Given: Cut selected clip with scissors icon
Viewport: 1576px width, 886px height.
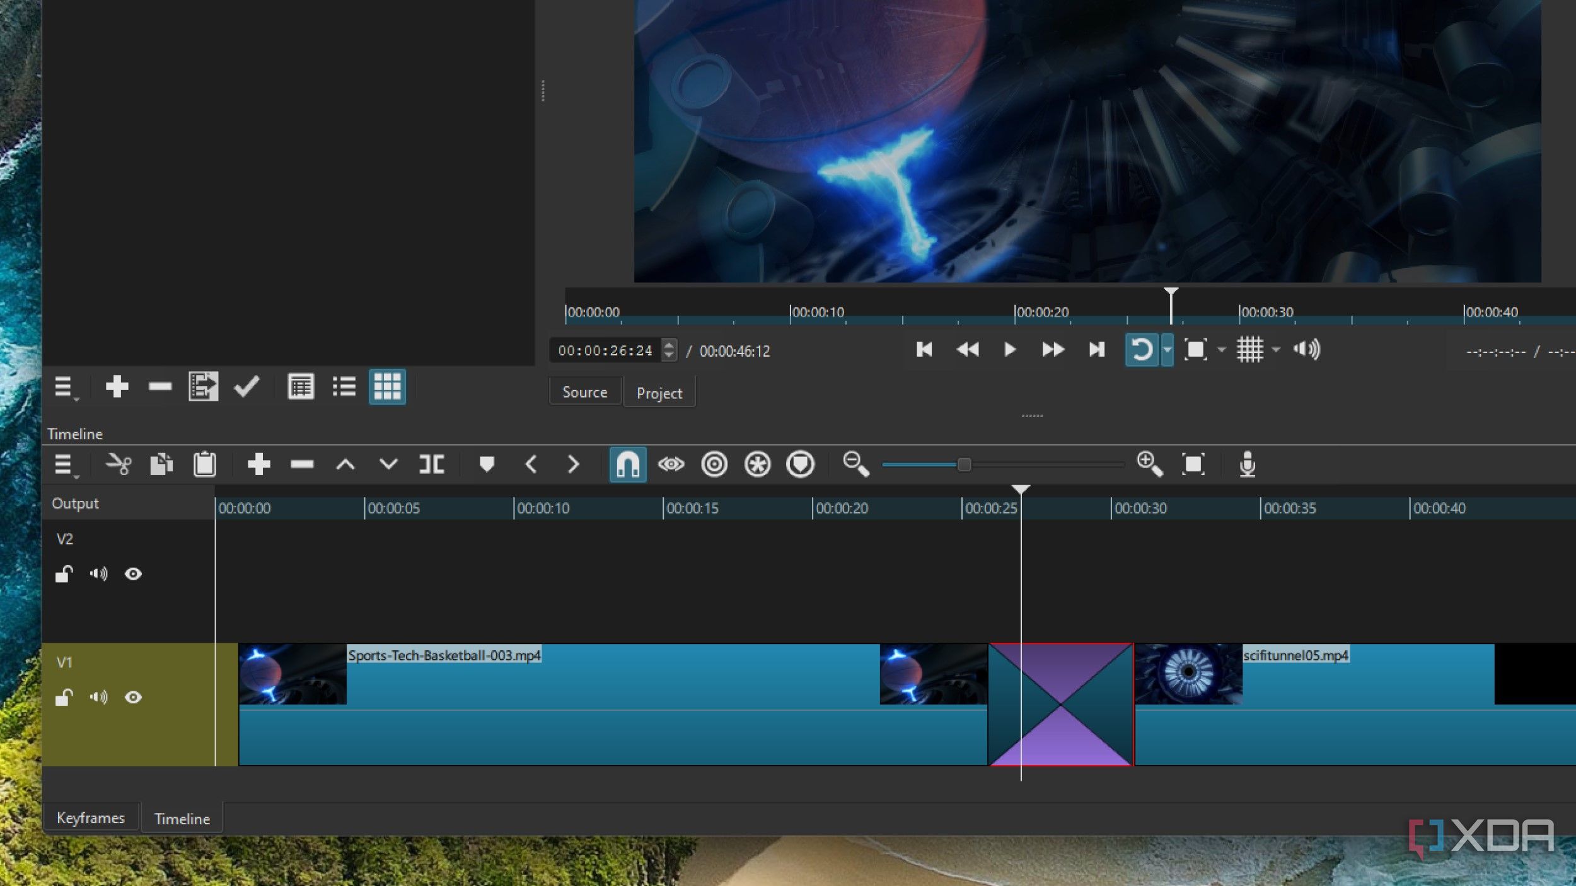Looking at the screenshot, I should click(x=118, y=464).
